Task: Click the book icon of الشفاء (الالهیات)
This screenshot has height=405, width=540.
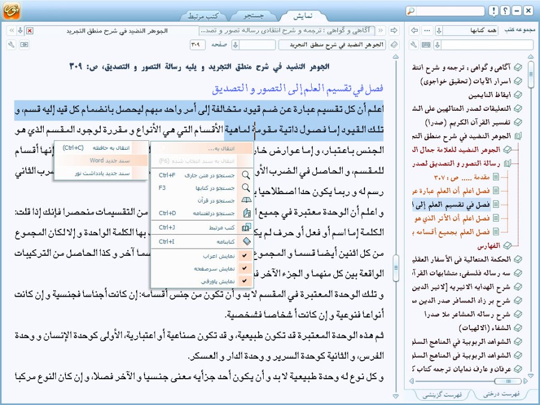Action: click(518, 328)
